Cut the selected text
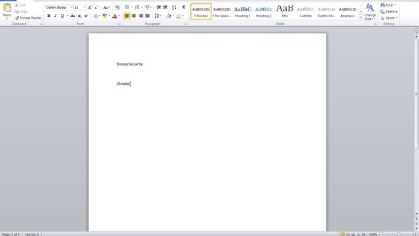Image resolution: width=419 pixels, height=236 pixels. click(20, 5)
